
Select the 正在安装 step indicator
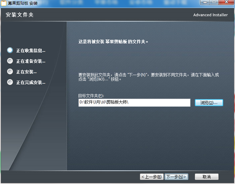point(10,71)
